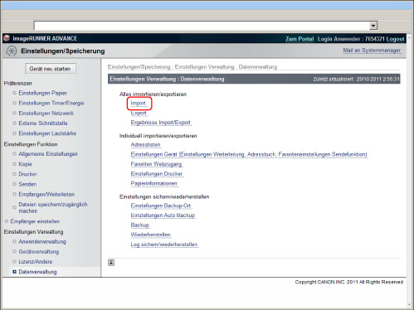The image size is (414, 310).
Task: Open Kopie settings in sidebar
Action: pyautogui.click(x=25, y=164)
